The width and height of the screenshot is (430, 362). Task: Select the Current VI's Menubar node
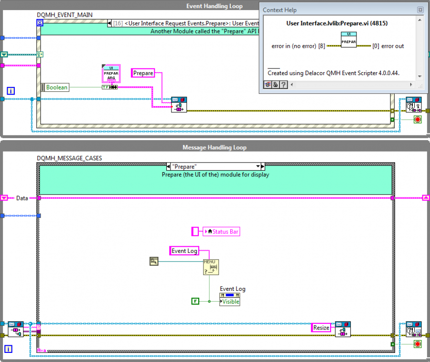(154, 261)
